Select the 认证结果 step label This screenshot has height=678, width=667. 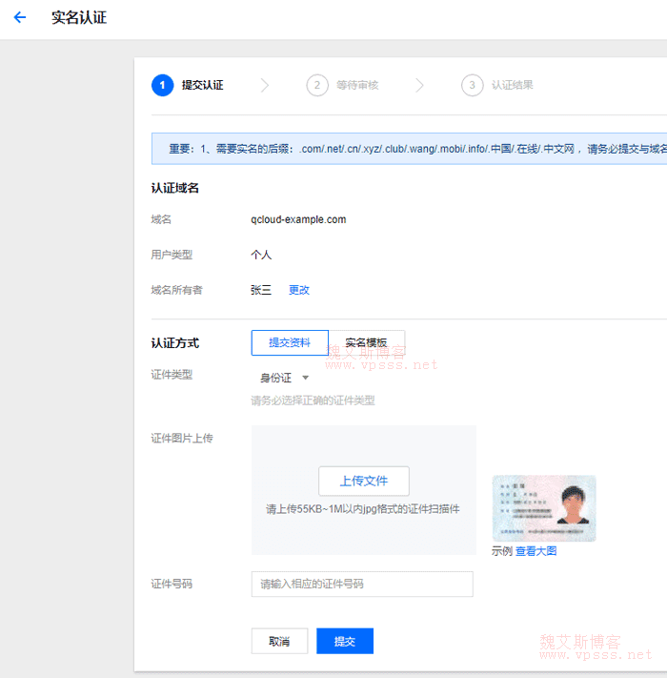pos(512,85)
